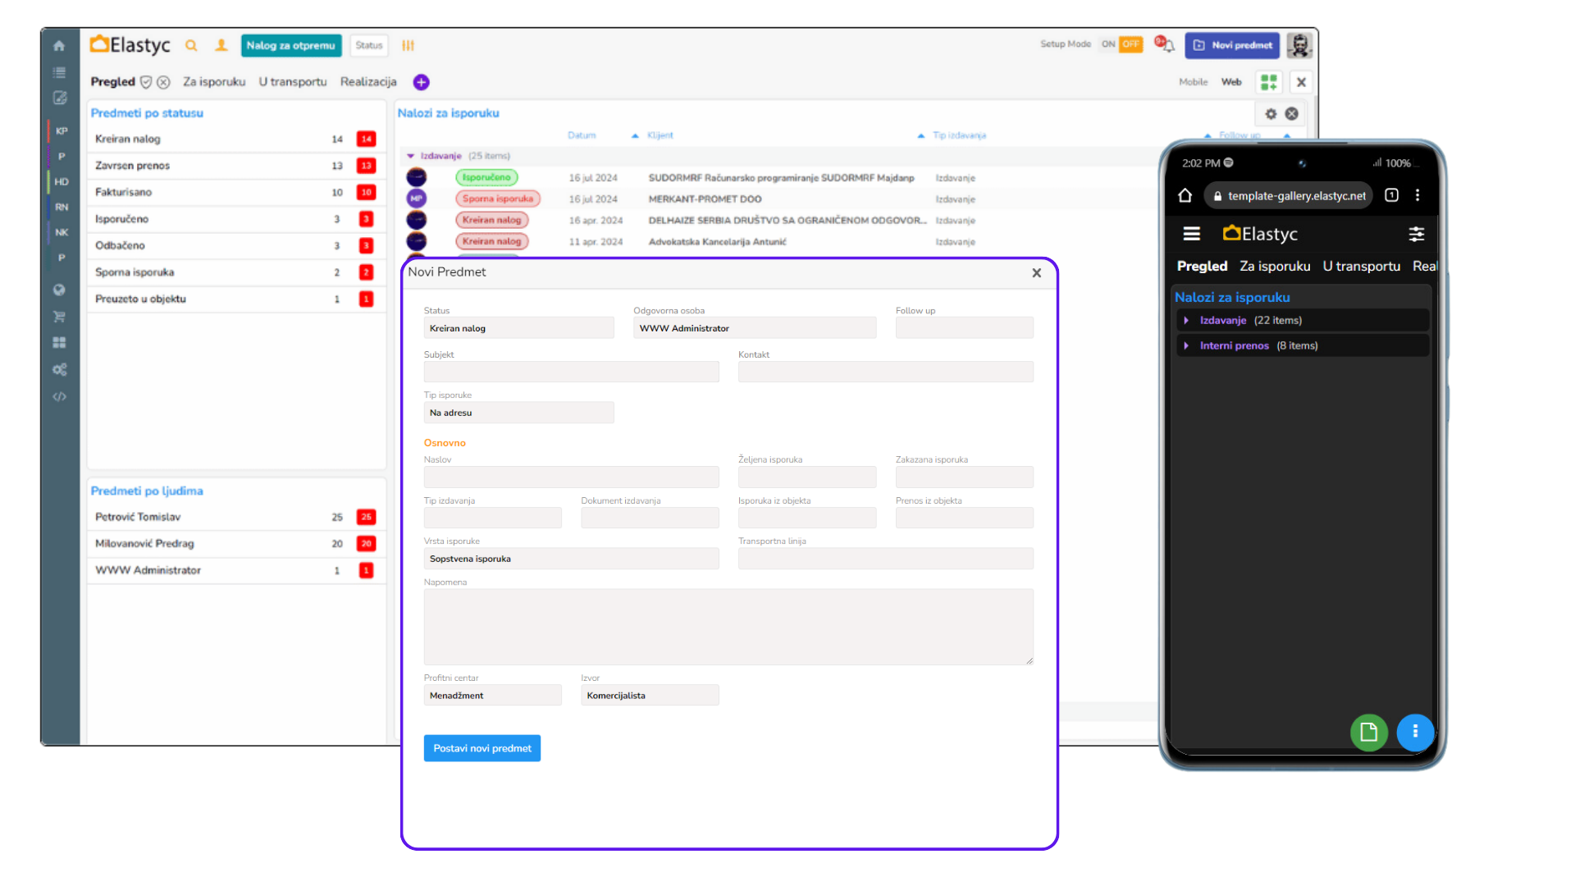The image size is (1575, 886).
Task: Tap the green document button on phone
Action: tap(1368, 732)
